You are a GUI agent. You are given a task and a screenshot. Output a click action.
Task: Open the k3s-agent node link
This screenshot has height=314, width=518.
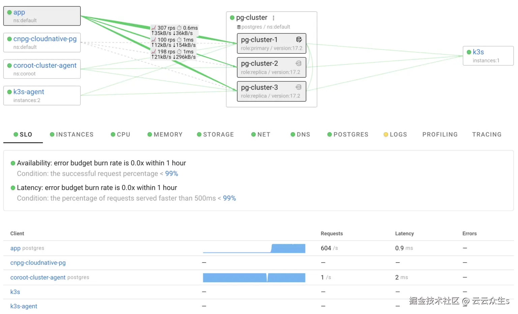click(x=29, y=92)
